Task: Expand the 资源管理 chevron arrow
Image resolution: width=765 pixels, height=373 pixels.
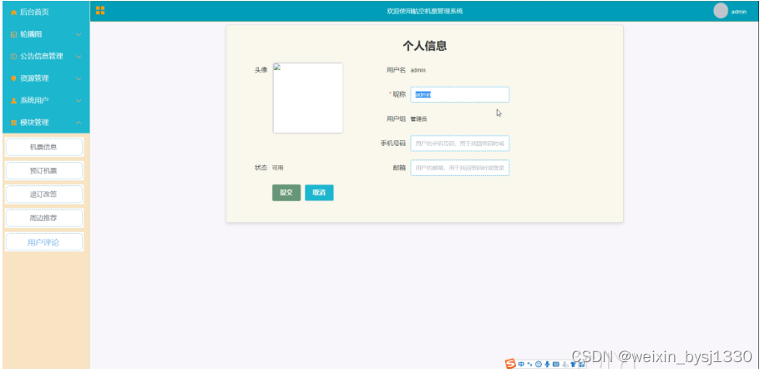Action: tap(79, 78)
